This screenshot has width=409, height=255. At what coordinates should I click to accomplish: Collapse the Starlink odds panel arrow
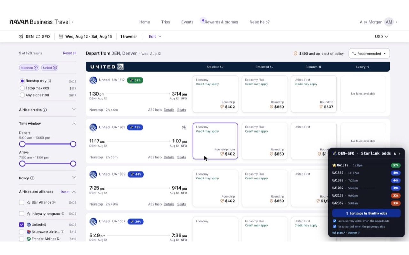(x=399, y=154)
